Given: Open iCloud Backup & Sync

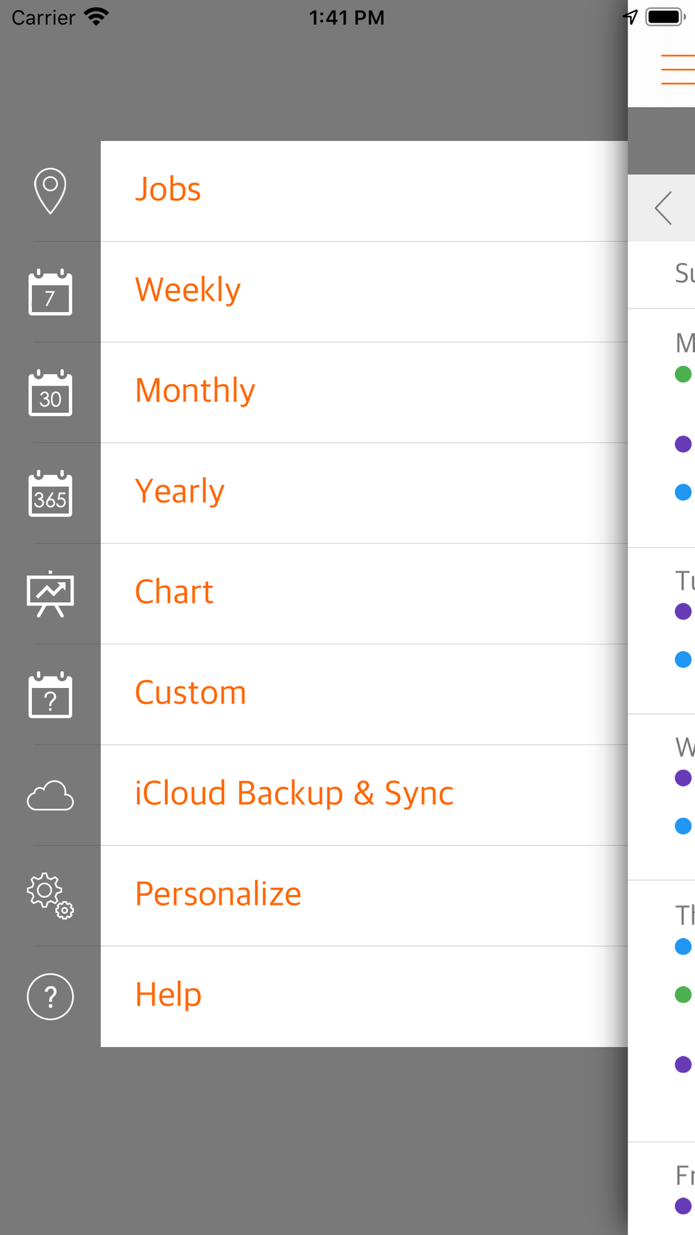Looking at the screenshot, I should coord(364,794).
